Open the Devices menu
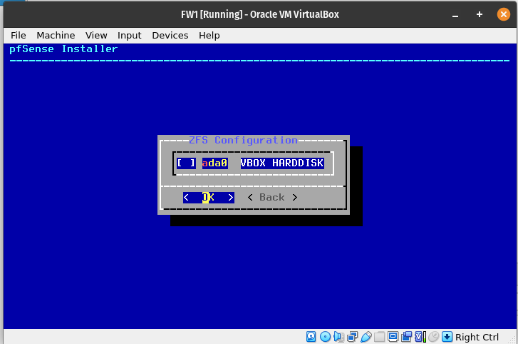 pyautogui.click(x=170, y=36)
